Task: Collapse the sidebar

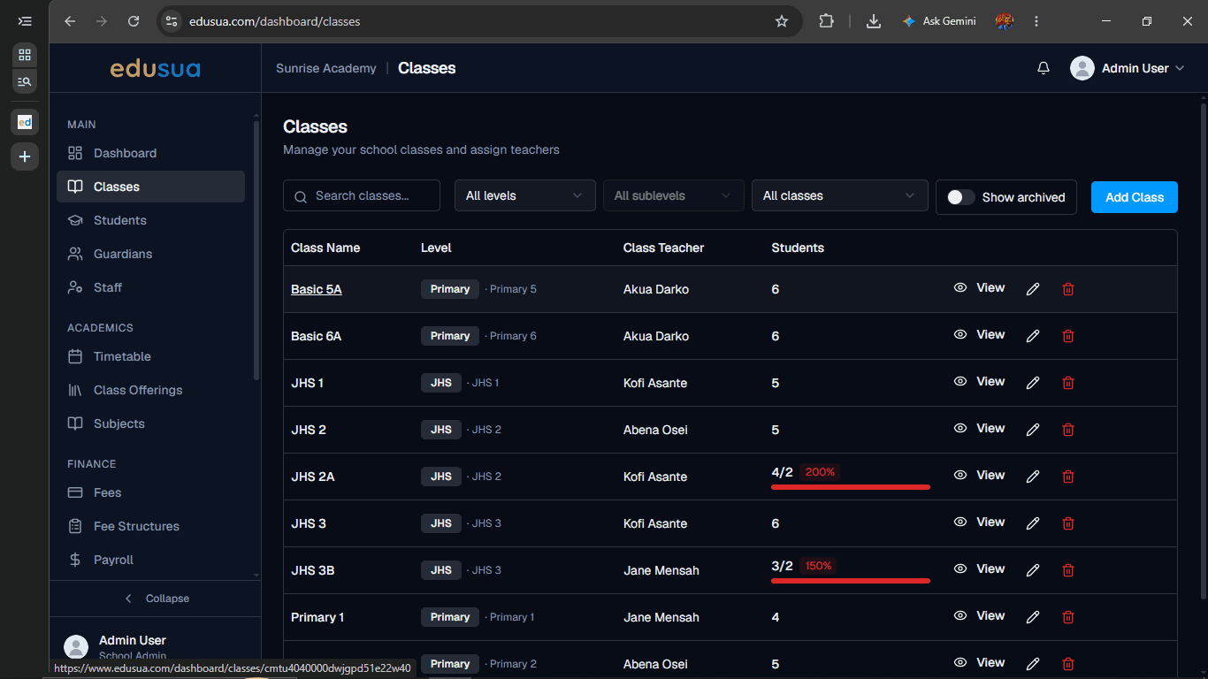Action: point(156,599)
